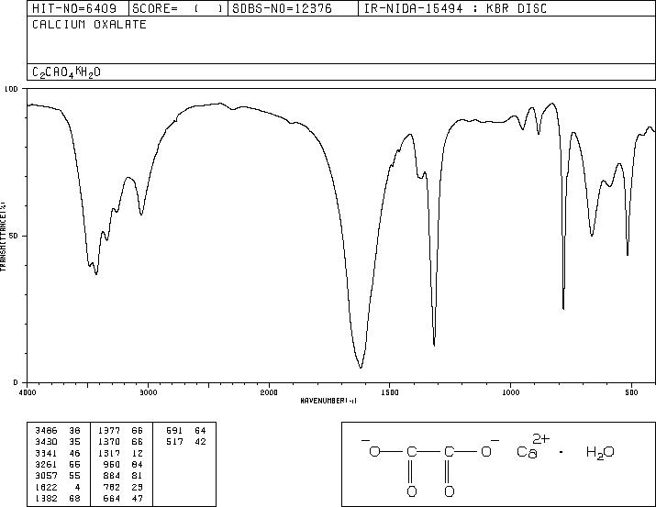Select the CALCIUM OXALATE compound name
The height and width of the screenshot is (507, 656).
89,25
